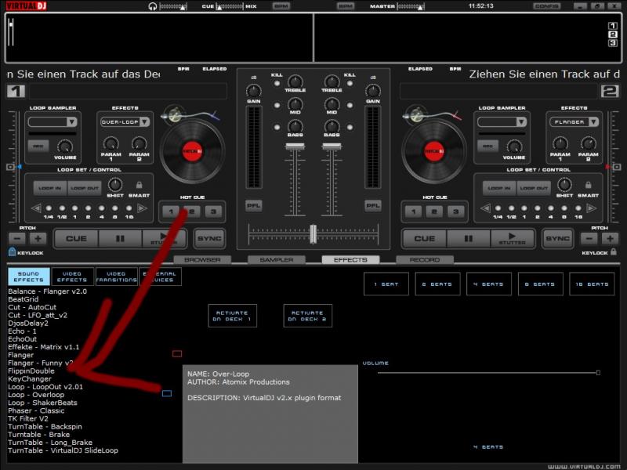Trigger hot cue 3 on deck 1
The image size is (627, 470).
click(213, 211)
